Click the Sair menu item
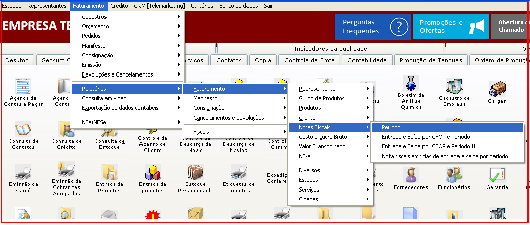530x225 pixels. tap(268, 6)
